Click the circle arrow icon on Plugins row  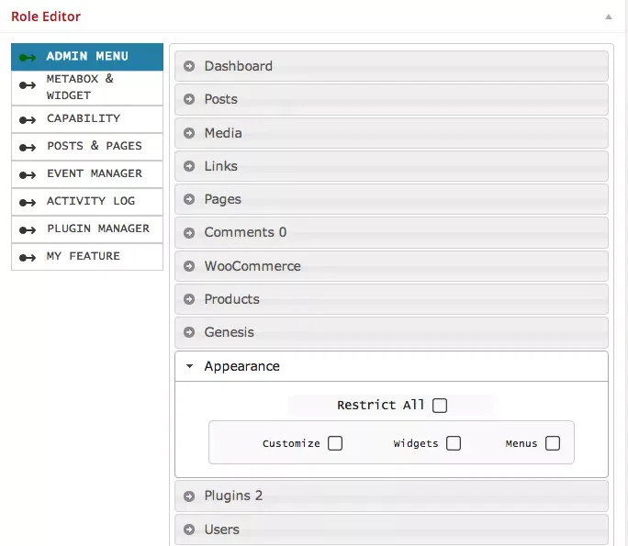coord(189,496)
